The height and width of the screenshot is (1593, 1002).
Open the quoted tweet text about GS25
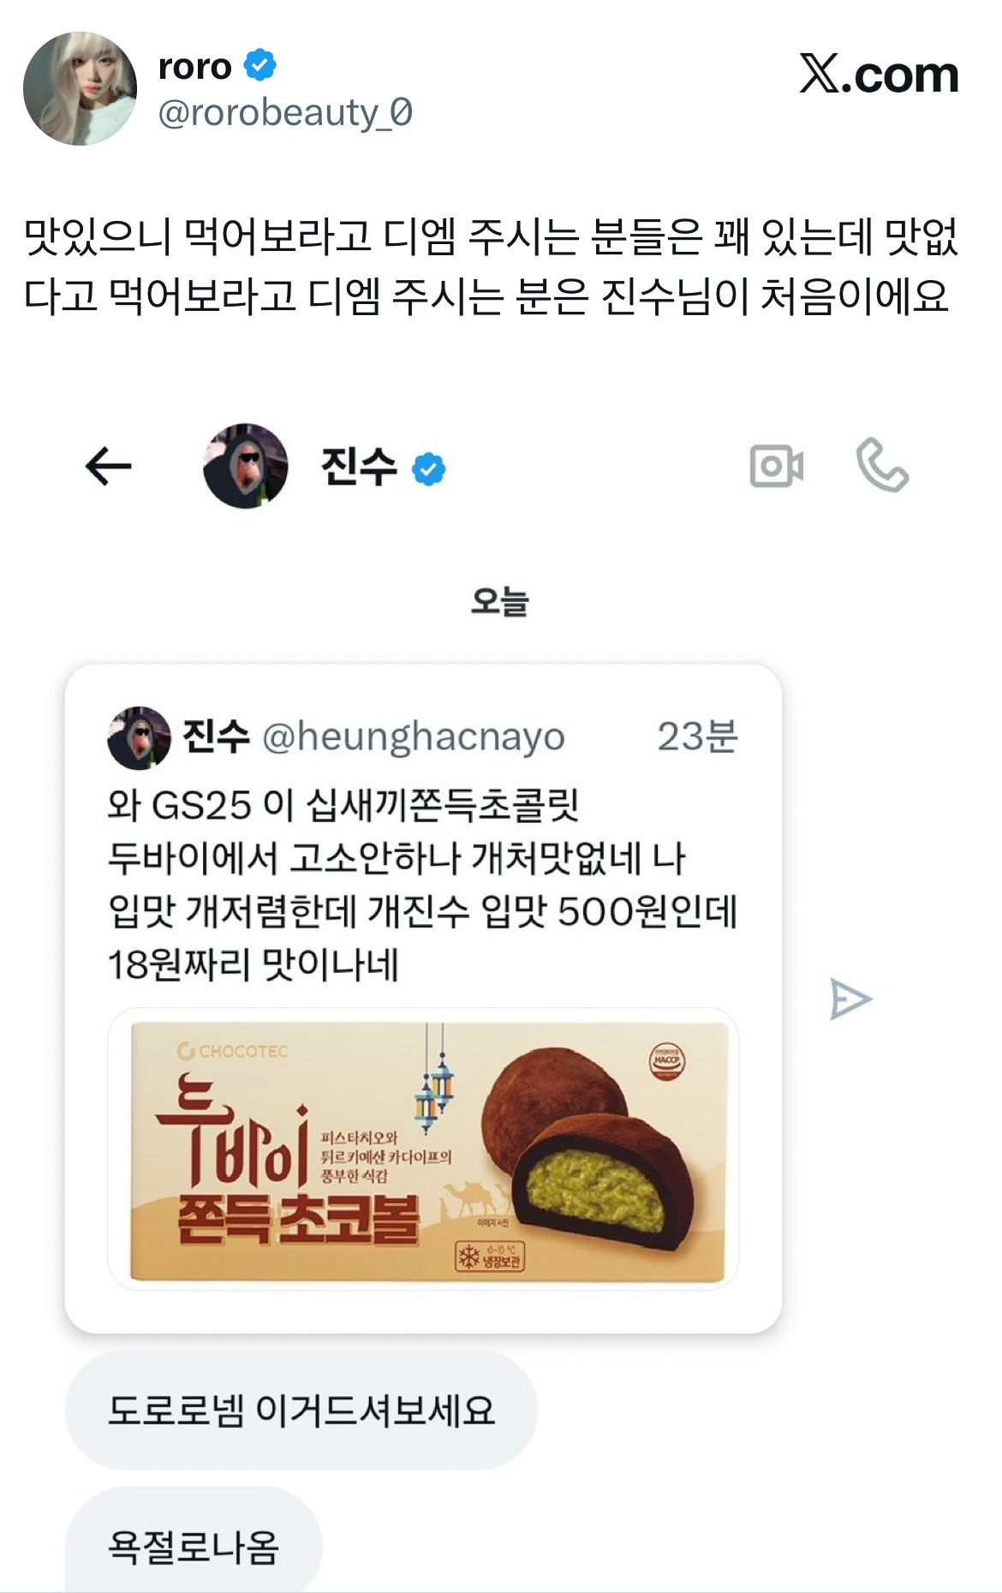click(x=422, y=885)
